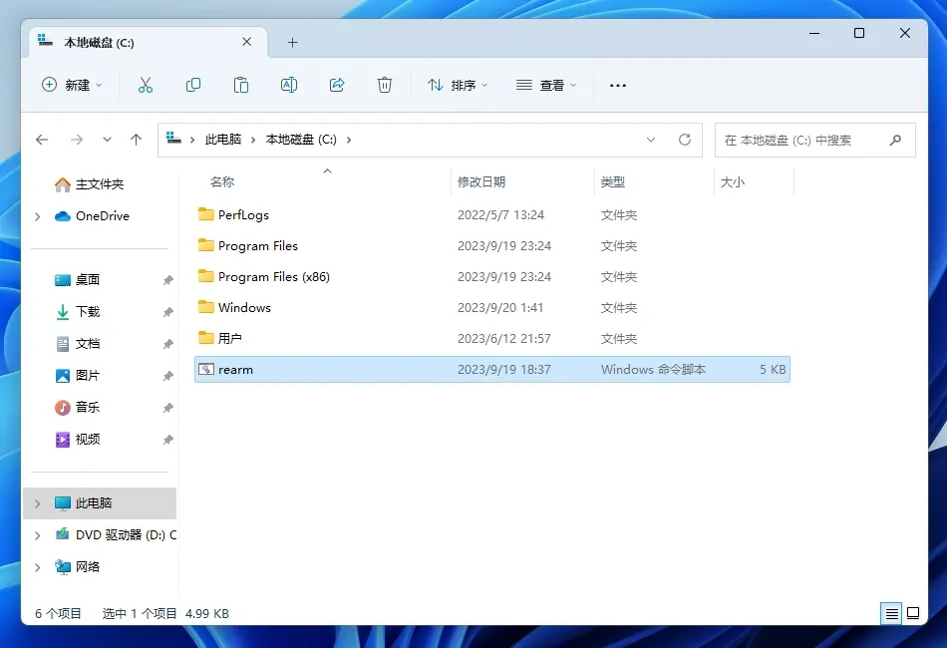Open address bar history dropdown
Screen dimensions: 947x648
click(651, 141)
